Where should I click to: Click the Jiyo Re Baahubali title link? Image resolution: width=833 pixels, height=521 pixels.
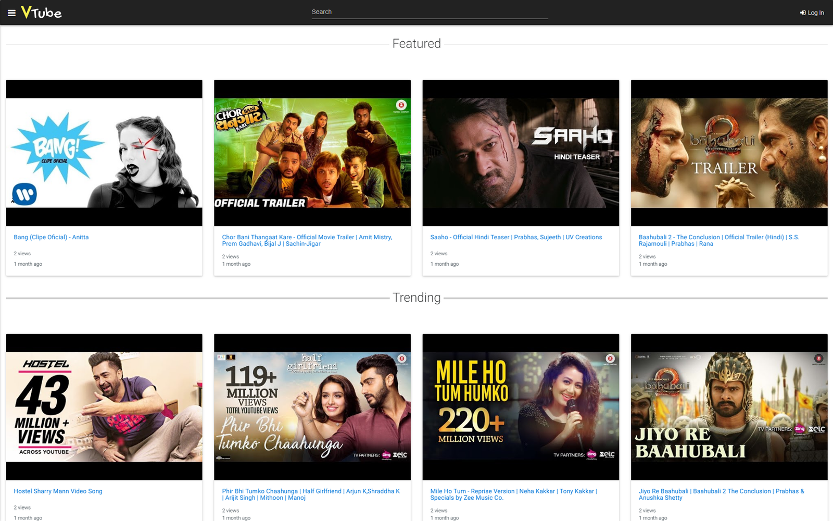click(722, 494)
